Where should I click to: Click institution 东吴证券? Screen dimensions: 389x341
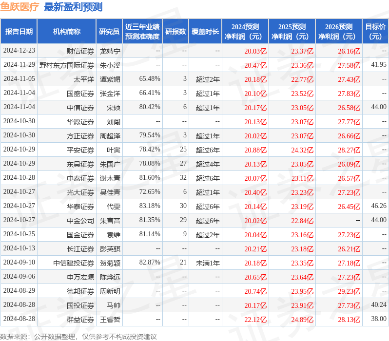click(x=80, y=165)
